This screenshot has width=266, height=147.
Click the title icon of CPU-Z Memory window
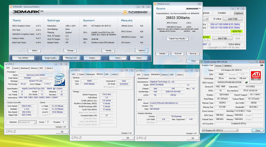(x=72, y=70)
